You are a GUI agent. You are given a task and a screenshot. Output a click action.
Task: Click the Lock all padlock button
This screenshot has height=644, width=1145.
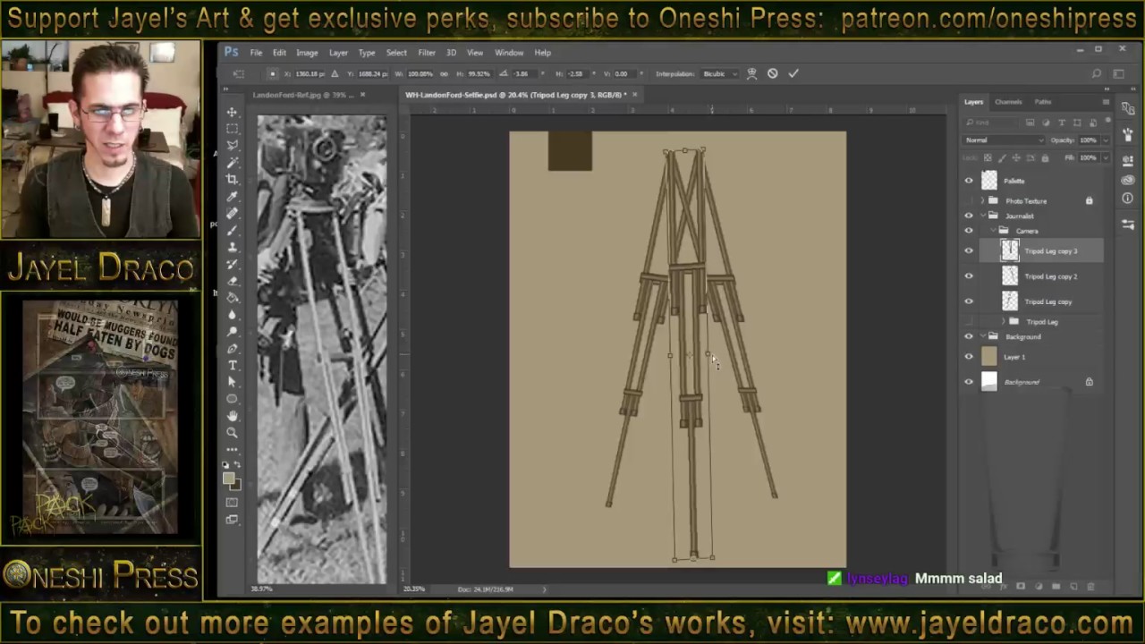1044,157
